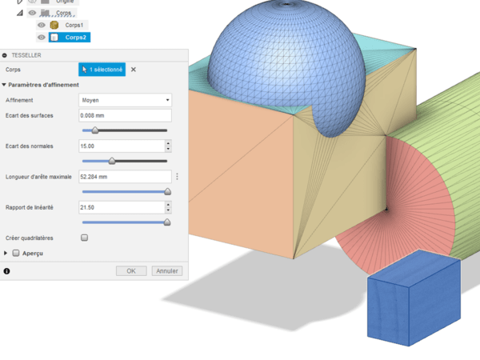Open the Affinement dropdown set to Moyen
480x360 pixels.
click(x=126, y=100)
